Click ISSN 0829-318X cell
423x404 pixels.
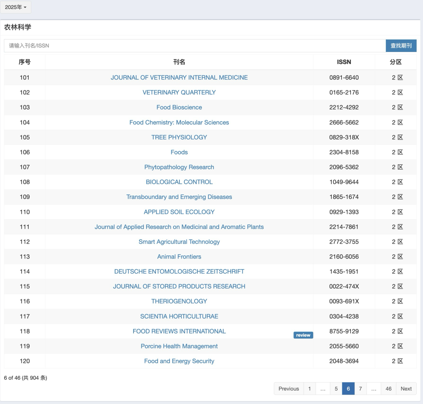click(344, 137)
